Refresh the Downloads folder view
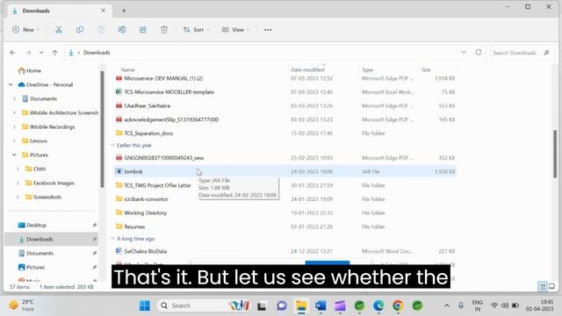The height and width of the screenshot is (316, 562). [x=479, y=53]
